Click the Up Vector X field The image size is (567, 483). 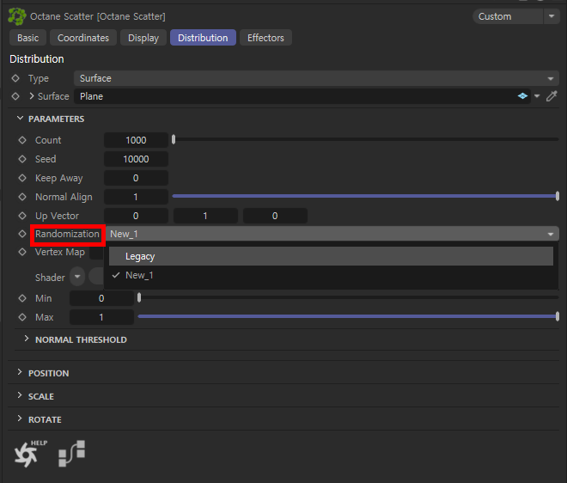click(136, 216)
